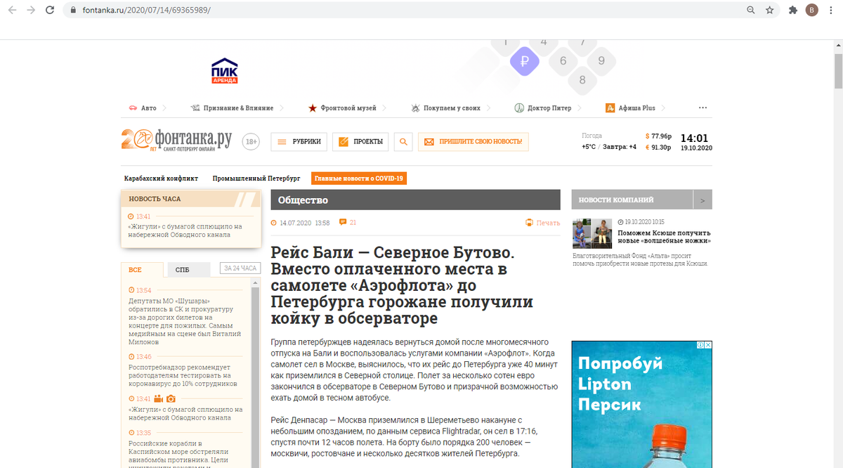Open the browser extensions puzzle icon

point(793,10)
